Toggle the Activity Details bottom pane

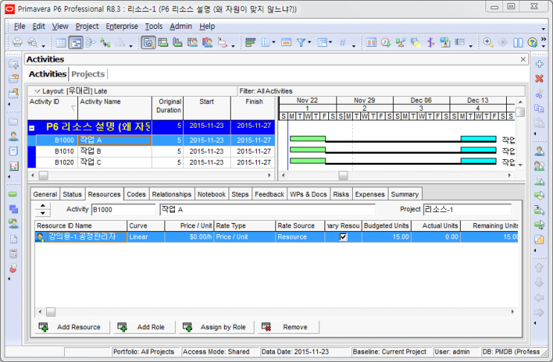pos(148,43)
